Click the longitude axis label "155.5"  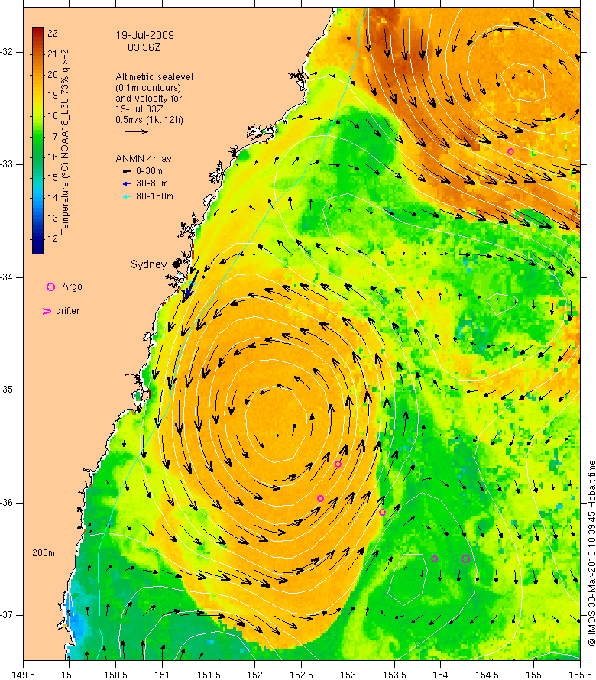coord(581,675)
